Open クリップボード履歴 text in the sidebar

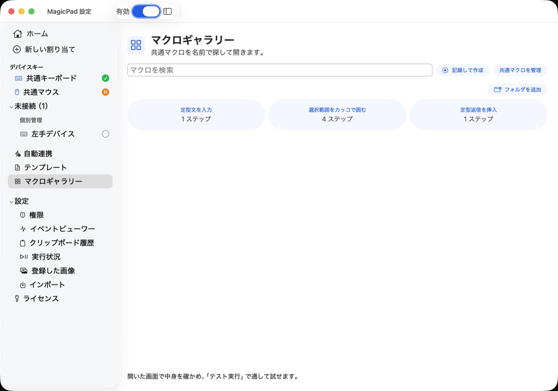click(x=62, y=243)
